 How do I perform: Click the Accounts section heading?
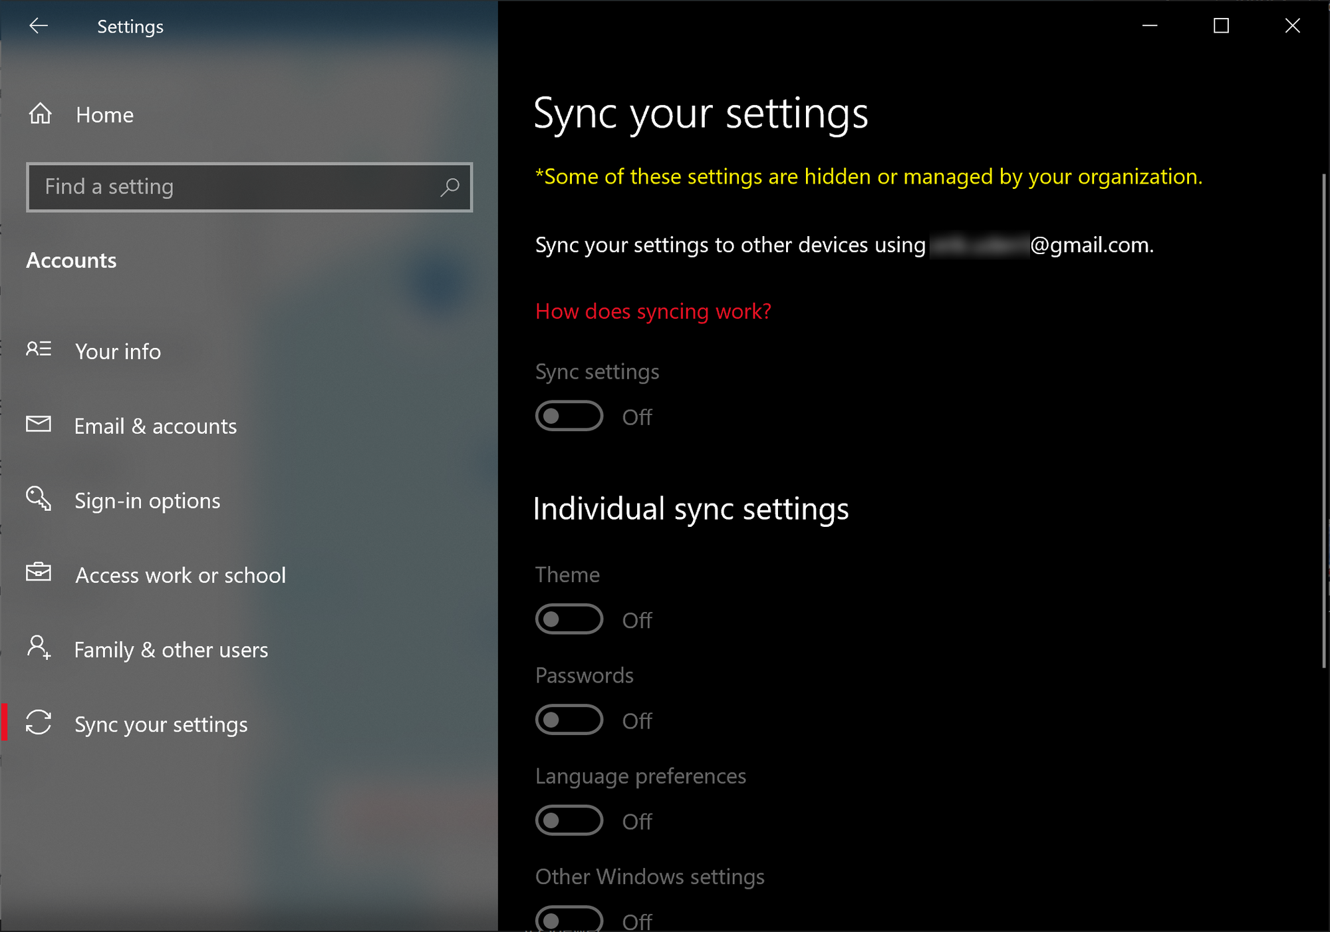click(x=71, y=260)
